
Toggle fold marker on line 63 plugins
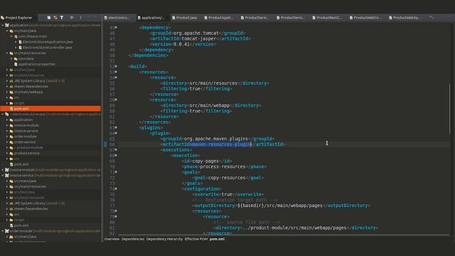[116, 128]
